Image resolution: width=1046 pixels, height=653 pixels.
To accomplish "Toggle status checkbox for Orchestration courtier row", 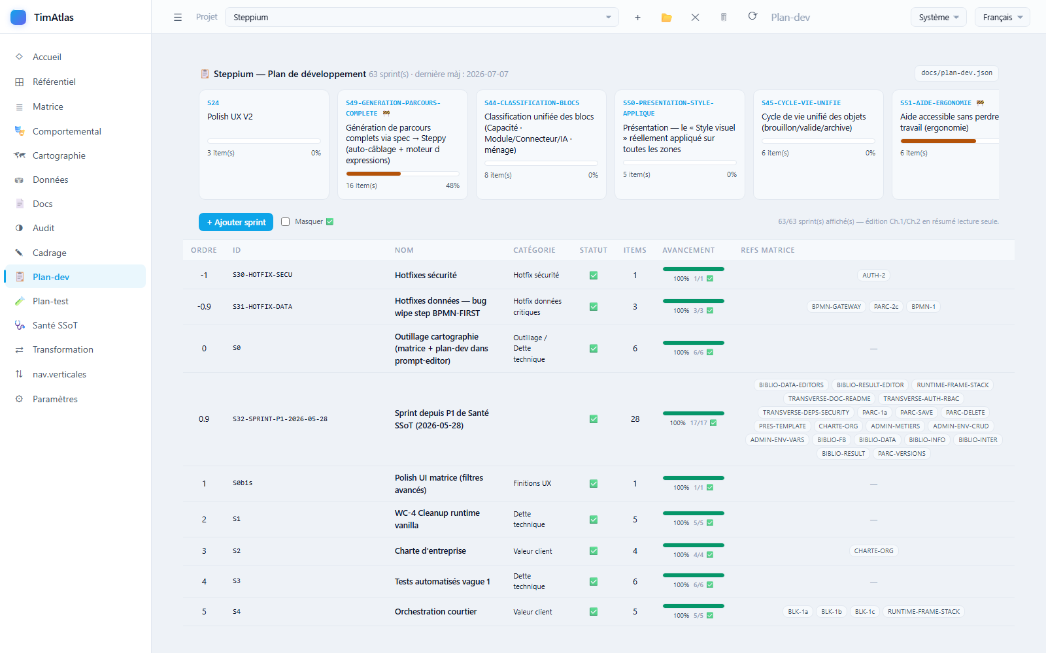I will [x=594, y=612].
